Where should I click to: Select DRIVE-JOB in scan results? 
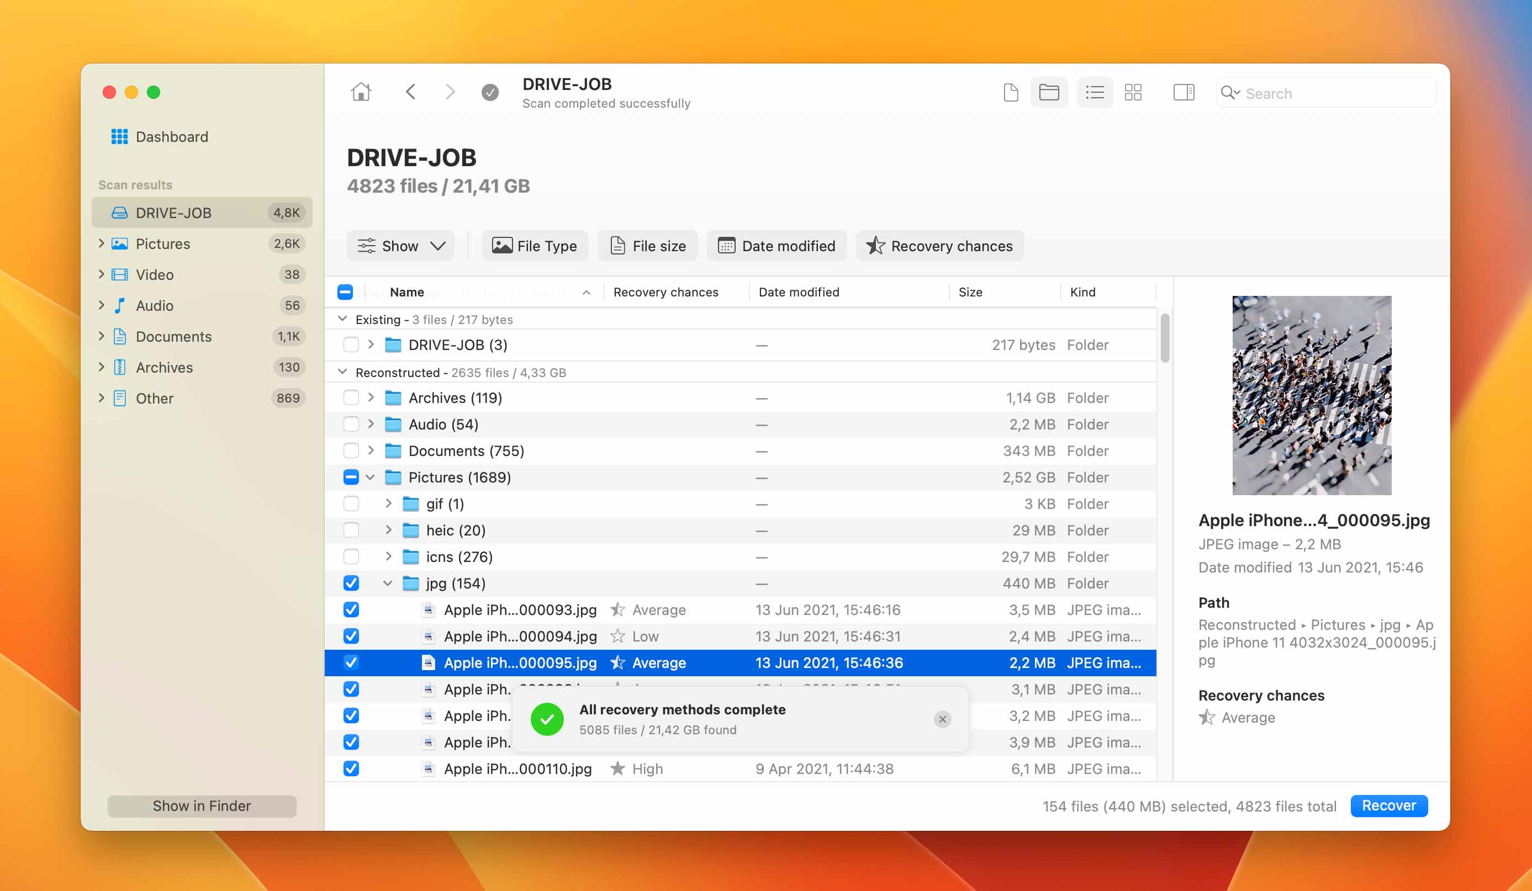click(202, 213)
